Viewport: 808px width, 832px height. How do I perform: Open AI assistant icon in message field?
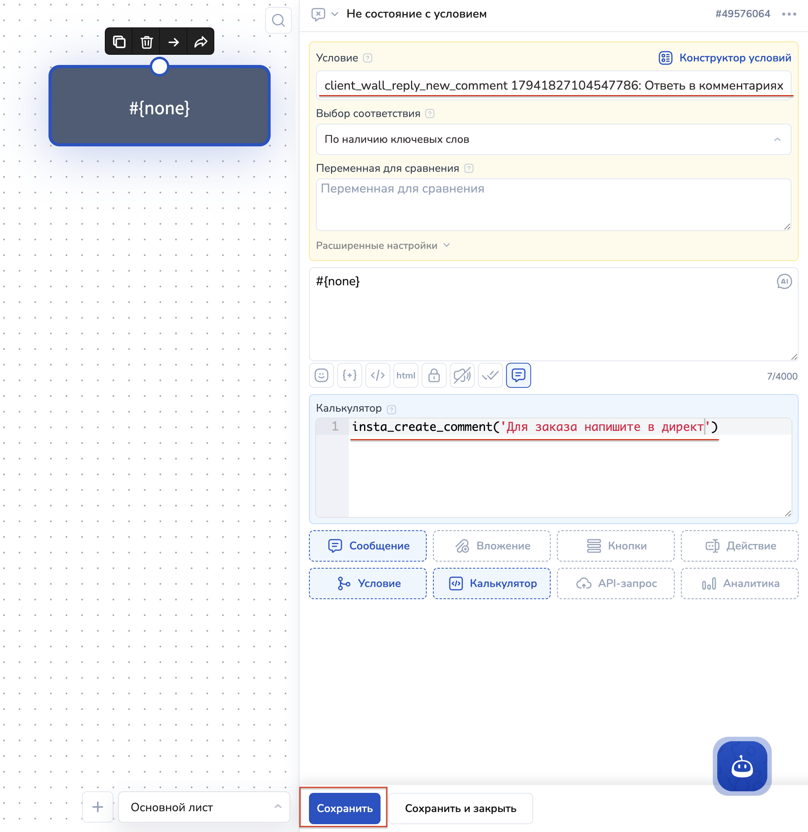[x=784, y=282]
